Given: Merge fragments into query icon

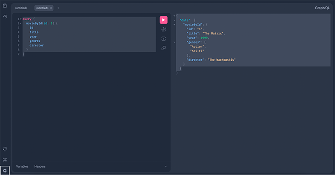Looking at the screenshot, I should click(163, 39).
